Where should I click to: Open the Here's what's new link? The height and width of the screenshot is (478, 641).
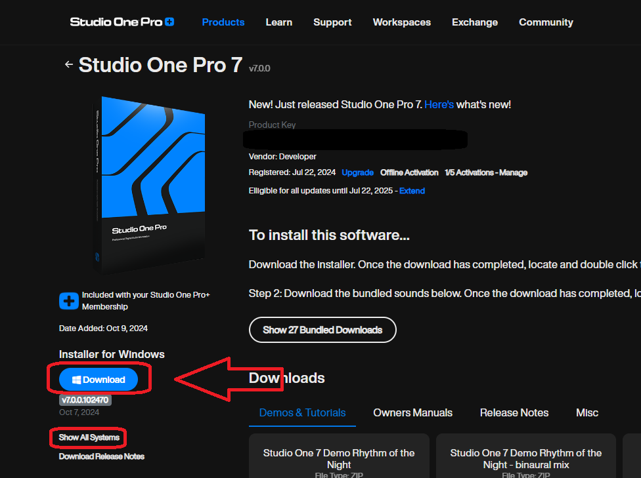[439, 104]
